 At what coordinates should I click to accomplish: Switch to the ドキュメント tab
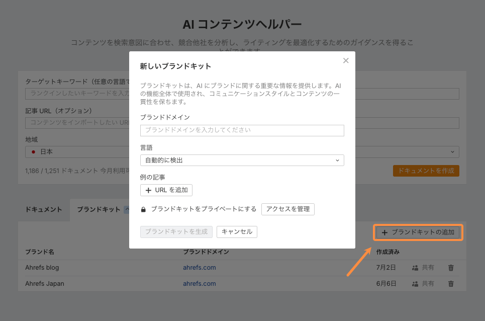tap(44, 210)
